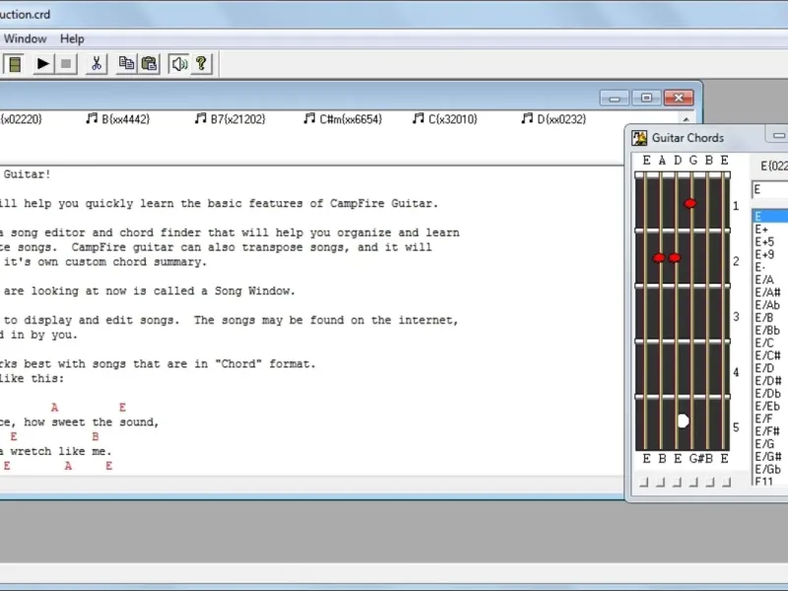Select the B{xx4442} chord in the summary
The width and height of the screenshot is (788, 591).
click(x=117, y=119)
